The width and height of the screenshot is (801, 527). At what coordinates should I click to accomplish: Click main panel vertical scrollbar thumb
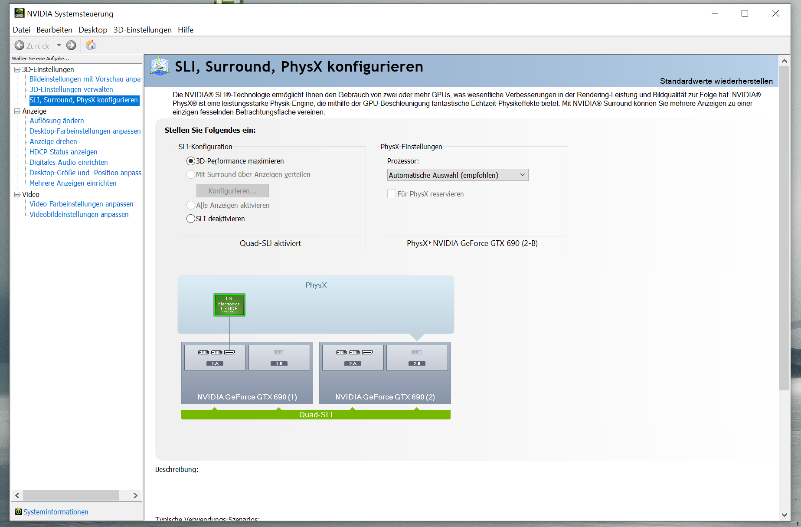click(x=784, y=229)
